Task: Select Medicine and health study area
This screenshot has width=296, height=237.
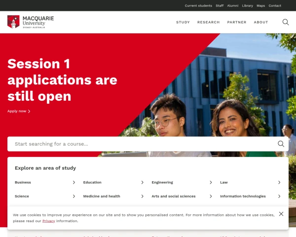Action: pos(102,197)
